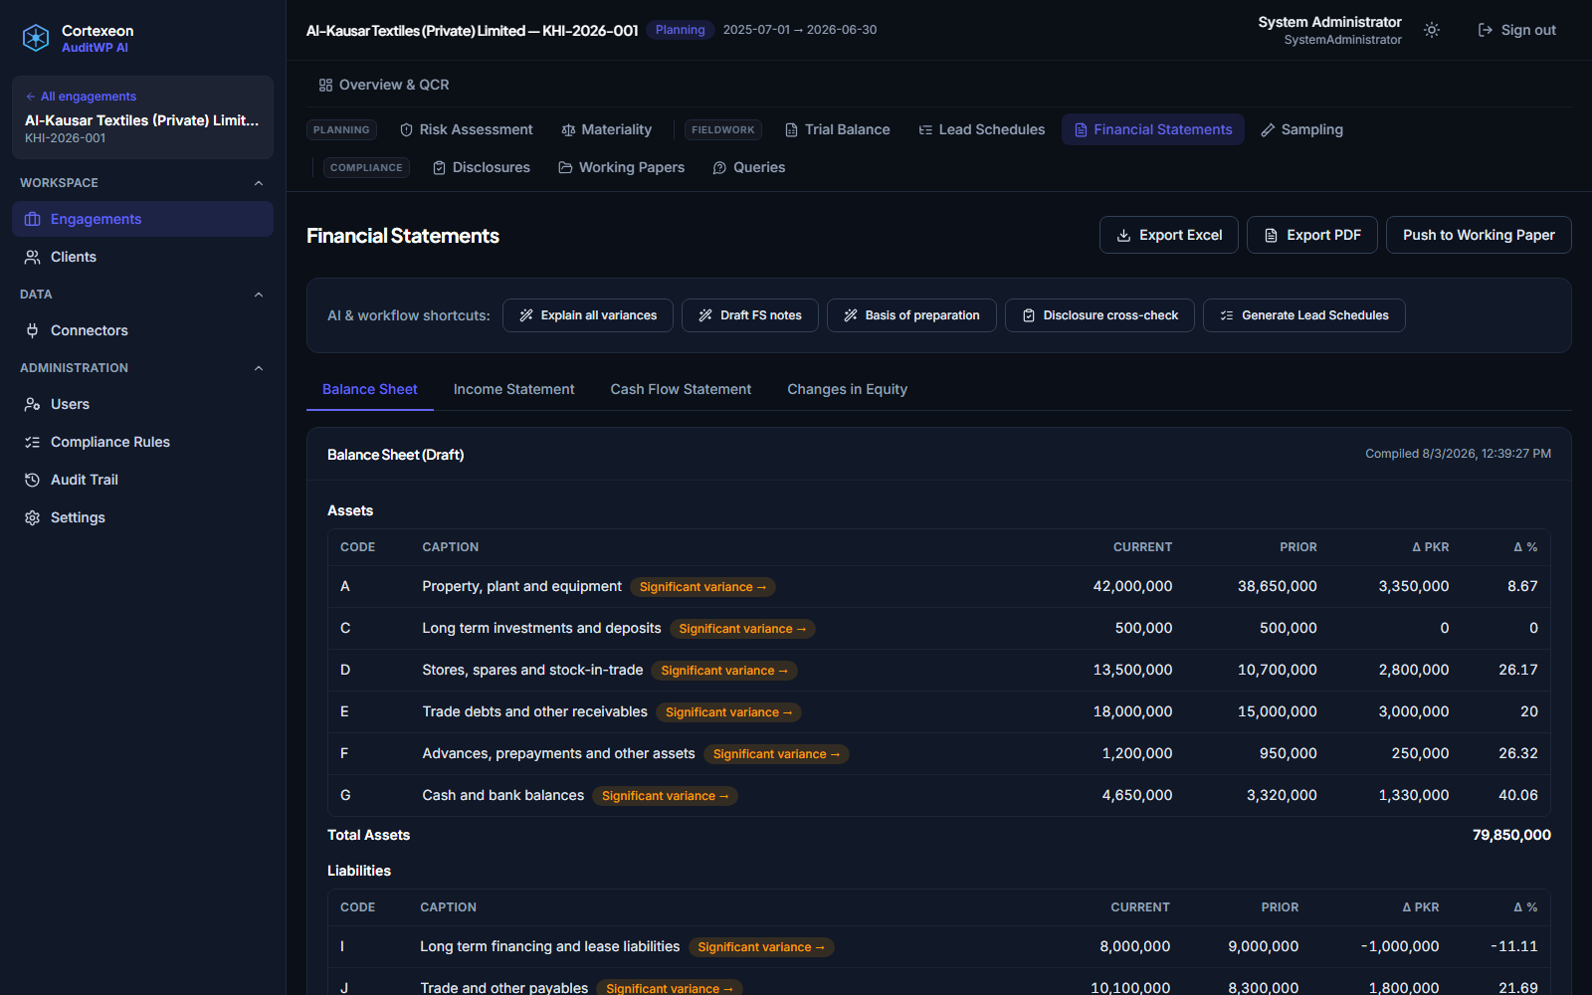Run Draft FS notes shortcut

click(750, 315)
